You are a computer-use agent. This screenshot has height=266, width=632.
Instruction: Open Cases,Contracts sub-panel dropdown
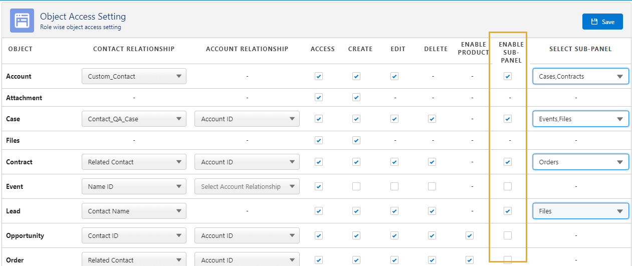coord(580,76)
